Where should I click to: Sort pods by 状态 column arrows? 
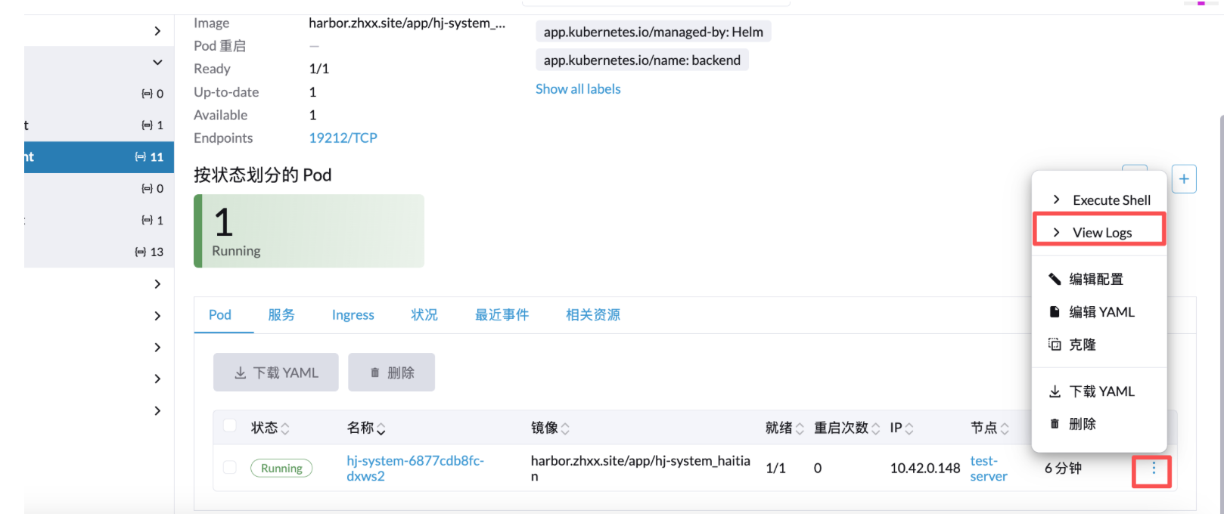[285, 428]
